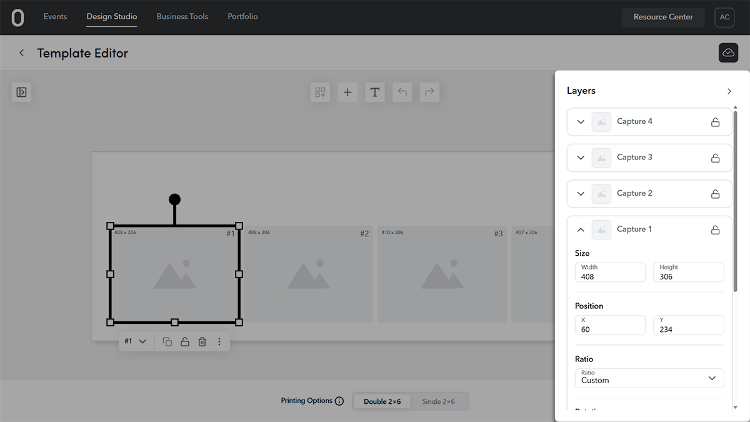The height and width of the screenshot is (422, 750).
Task: Toggle lock on Capture 1 layer
Action: (715, 229)
